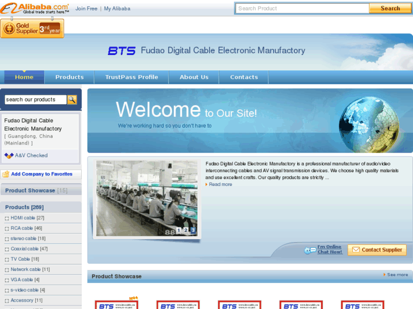Image resolution: width=413 pixels, height=309 pixels.
Task: Click the factory assembly line photo
Action: (x=147, y=198)
